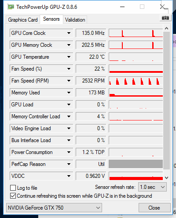Screen dimensions: 176x218
Task: Click the PerfCap Reason gray bar
Action: click(136, 164)
